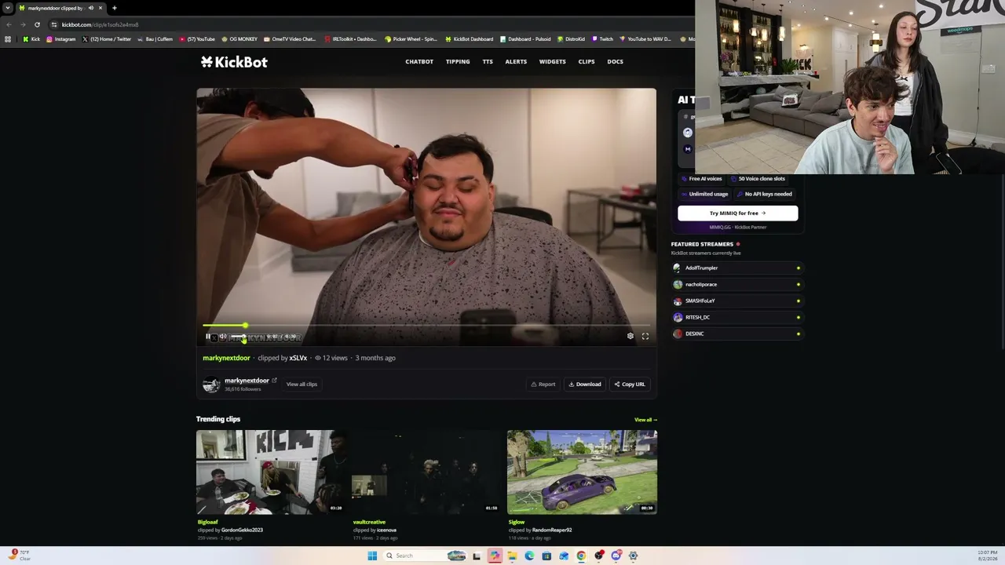This screenshot has width=1005, height=565.
Task: Open the TIPPING menu
Action: point(458,62)
